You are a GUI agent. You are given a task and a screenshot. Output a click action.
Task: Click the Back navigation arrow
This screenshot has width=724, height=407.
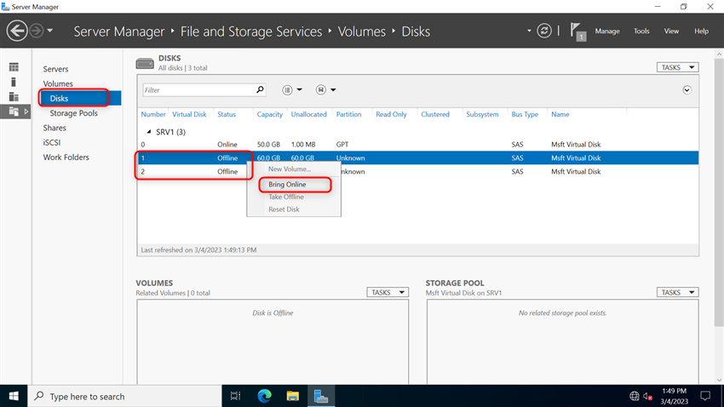[x=17, y=31]
